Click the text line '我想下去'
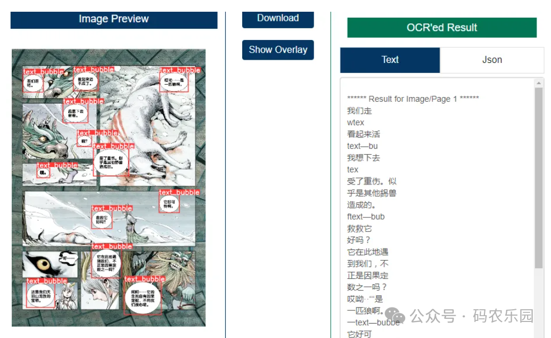The image size is (551, 338). [x=364, y=158]
